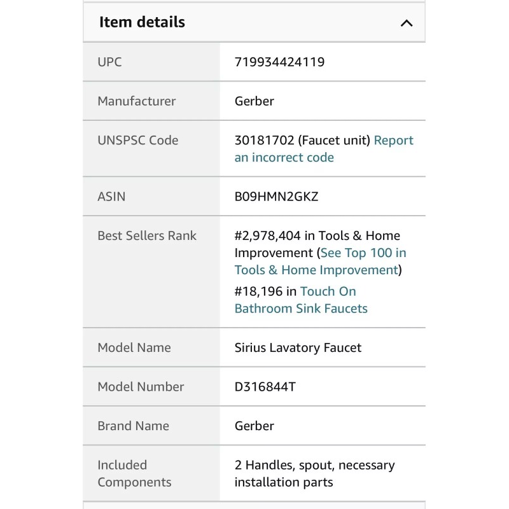Click the UPC label cell
The height and width of the screenshot is (509, 509).
click(x=151, y=62)
